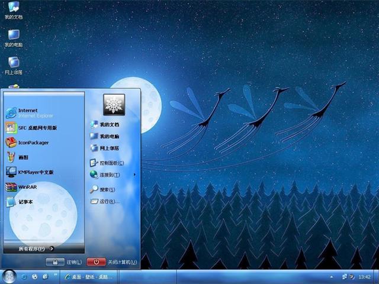The width and height of the screenshot is (379, 284).
Task: Click the moon-shaped tray icon
Action: 352,277
